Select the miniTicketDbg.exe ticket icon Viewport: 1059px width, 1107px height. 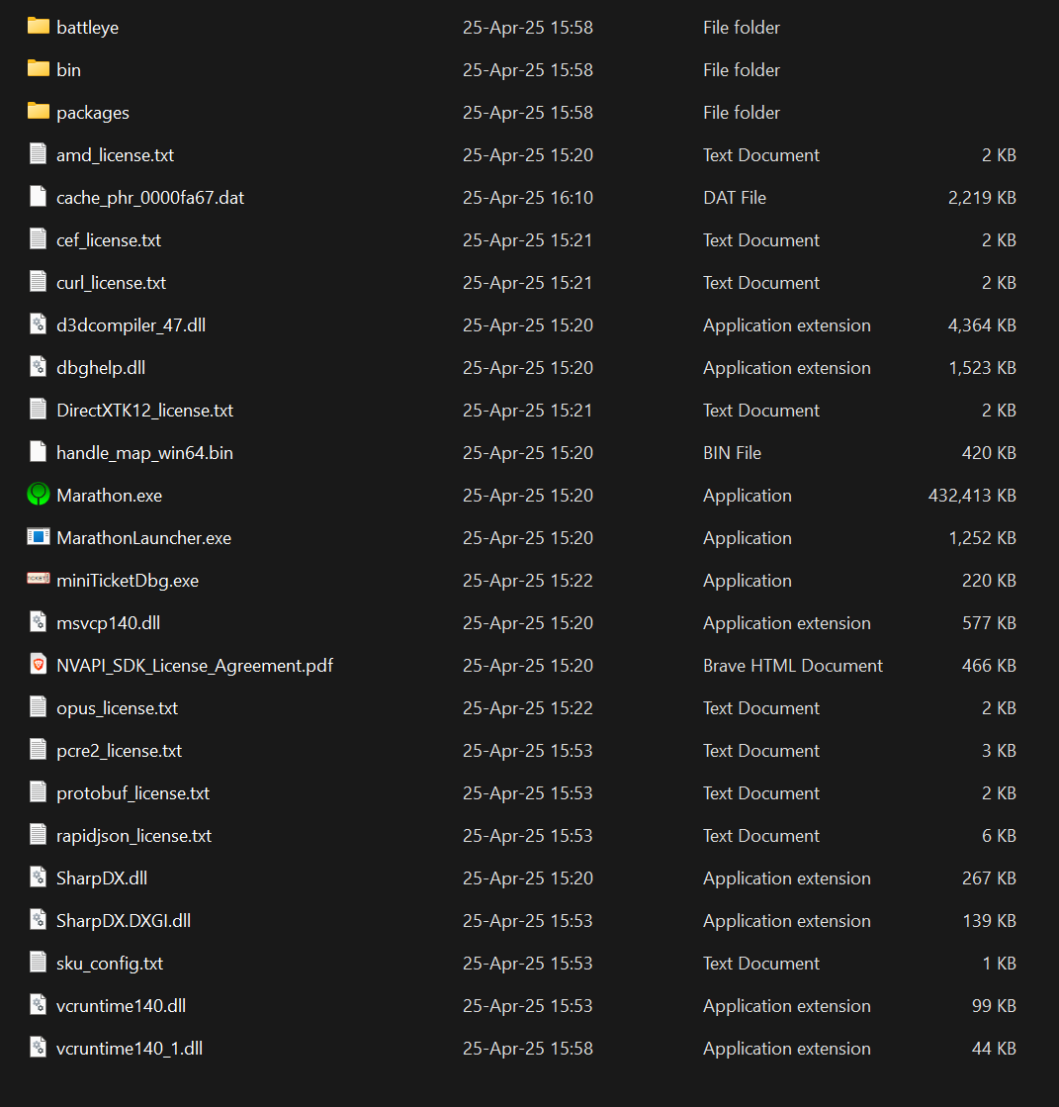pyautogui.click(x=39, y=579)
